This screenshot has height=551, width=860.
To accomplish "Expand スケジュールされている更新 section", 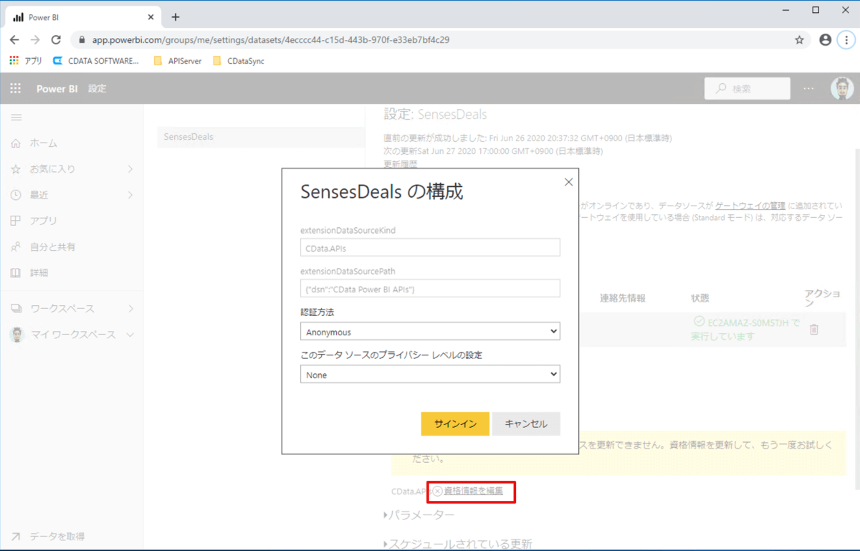I will tap(458, 544).
